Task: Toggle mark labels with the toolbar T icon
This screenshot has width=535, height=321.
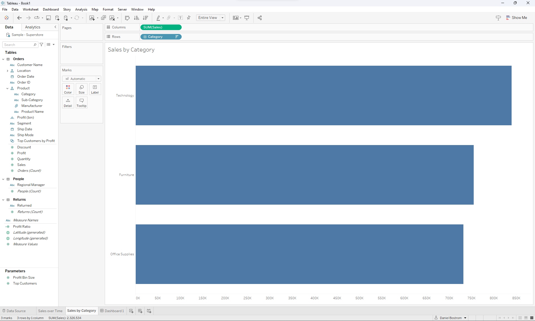Action: point(181,18)
